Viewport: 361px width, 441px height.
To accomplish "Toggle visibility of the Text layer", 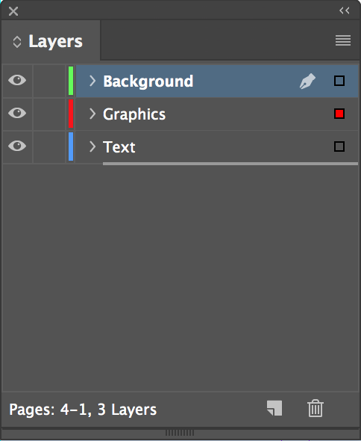I will (x=17, y=146).
